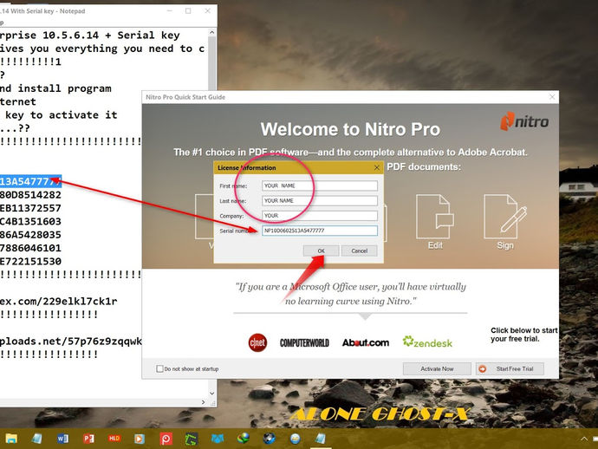
Task: Open Internet Download Manager taskbar icon
Action: [243, 439]
